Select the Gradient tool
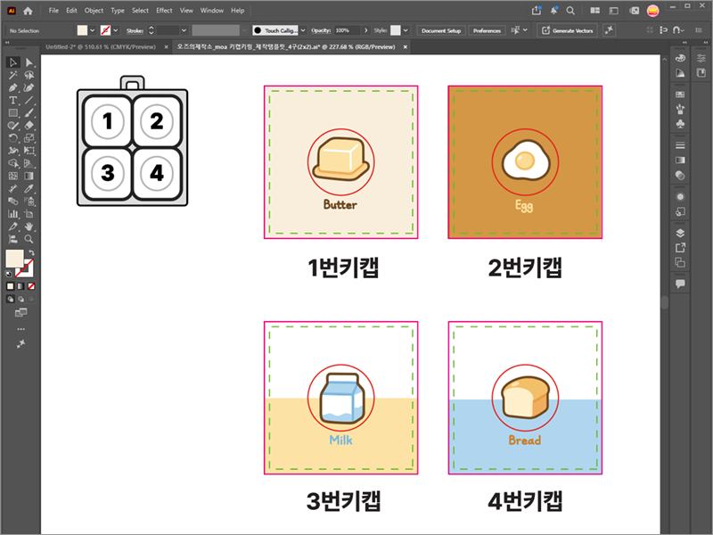The image size is (713, 535). point(29,176)
